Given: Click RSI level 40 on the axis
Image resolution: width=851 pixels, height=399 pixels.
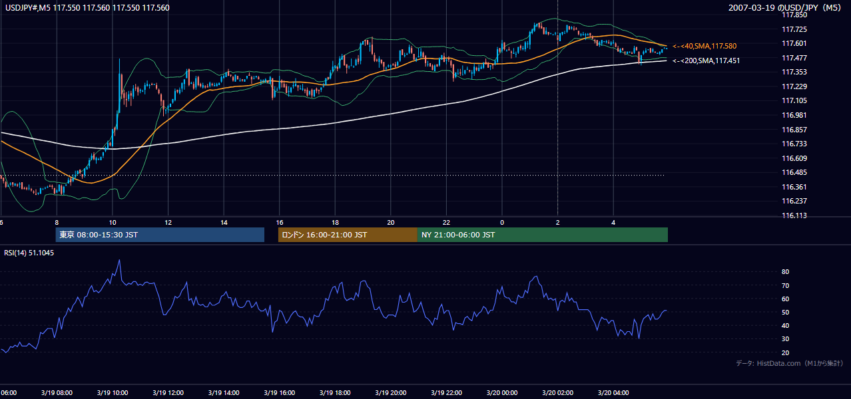Looking at the screenshot, I should (785, 325).
